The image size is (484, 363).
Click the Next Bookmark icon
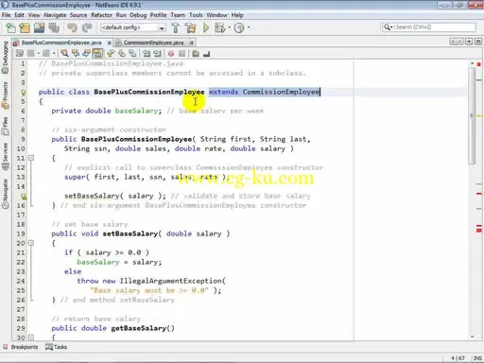[122, 54]
